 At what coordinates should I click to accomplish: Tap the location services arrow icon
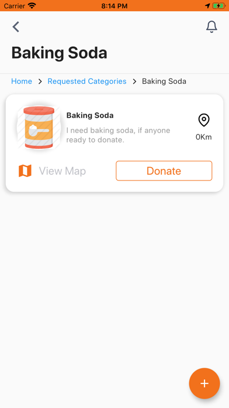click(207, 6)
